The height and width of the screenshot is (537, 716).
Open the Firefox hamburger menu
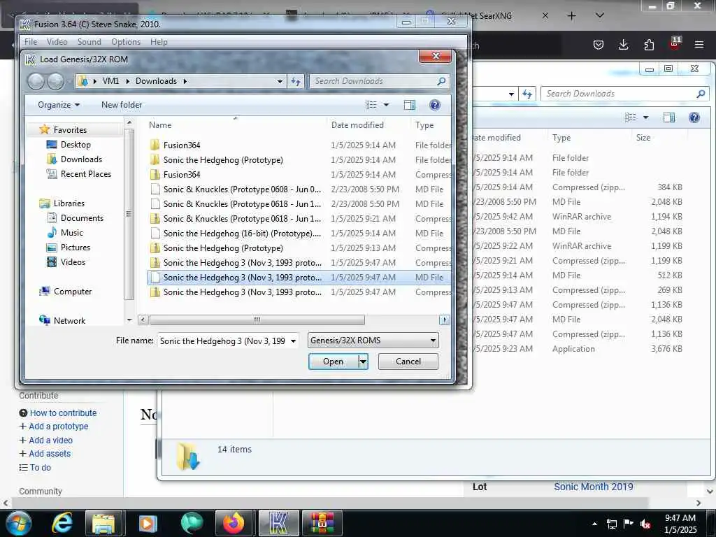(699, 45)
